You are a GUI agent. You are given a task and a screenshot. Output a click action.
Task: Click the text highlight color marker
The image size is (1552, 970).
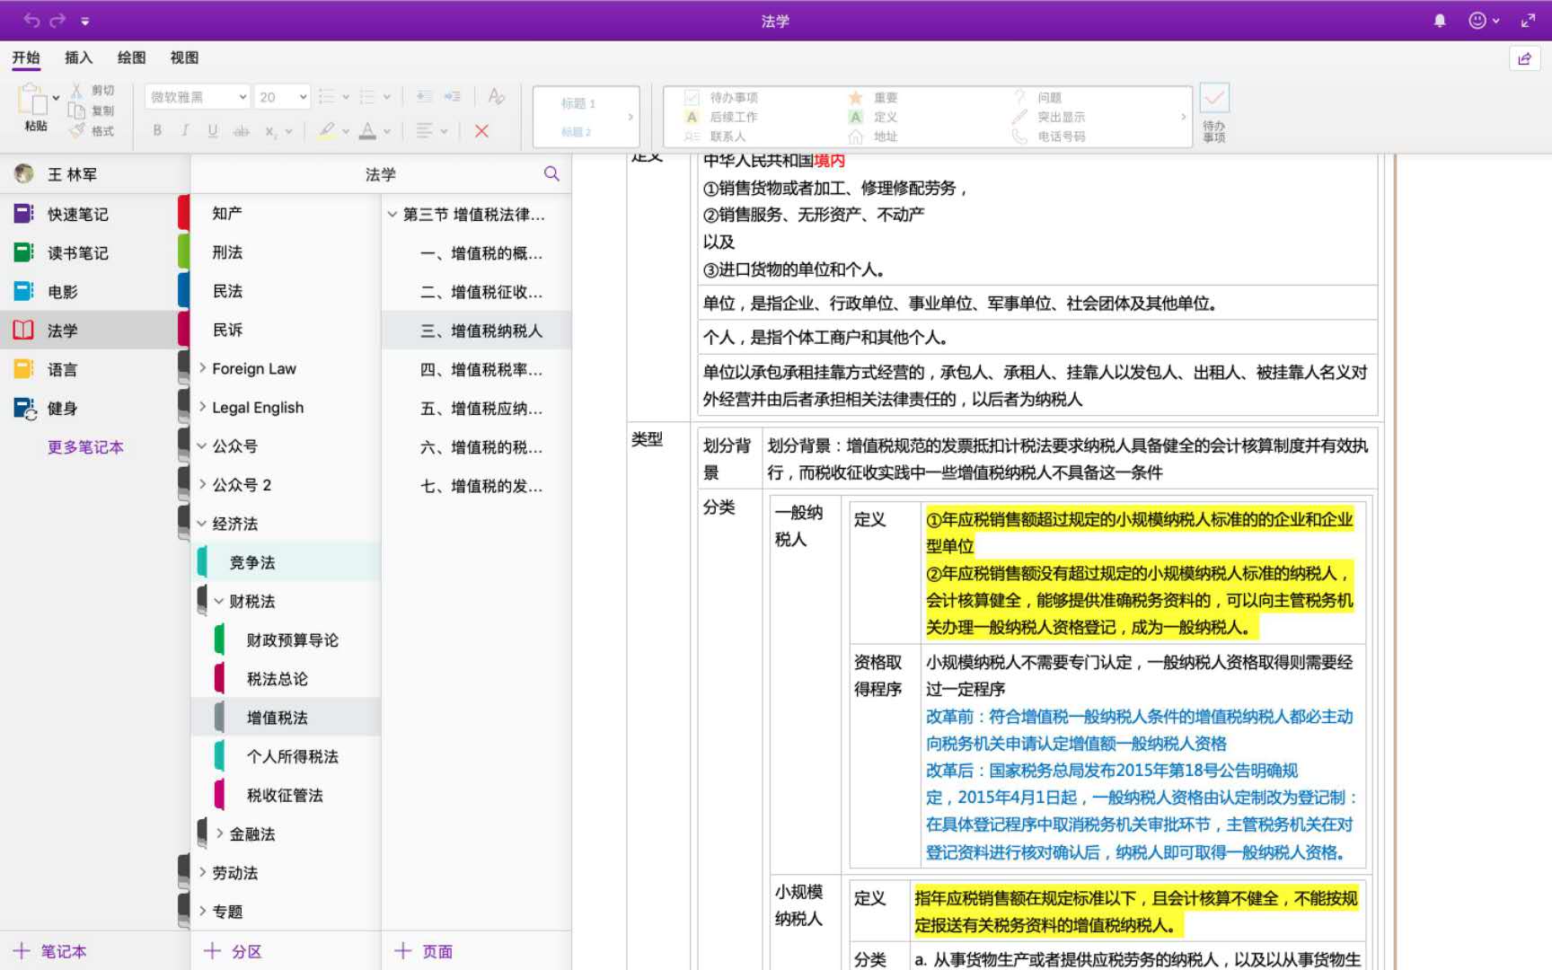tap(327, 131)
